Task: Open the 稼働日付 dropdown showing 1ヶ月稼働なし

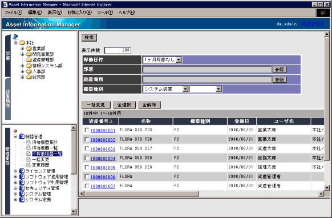Action: pos(162,60)
